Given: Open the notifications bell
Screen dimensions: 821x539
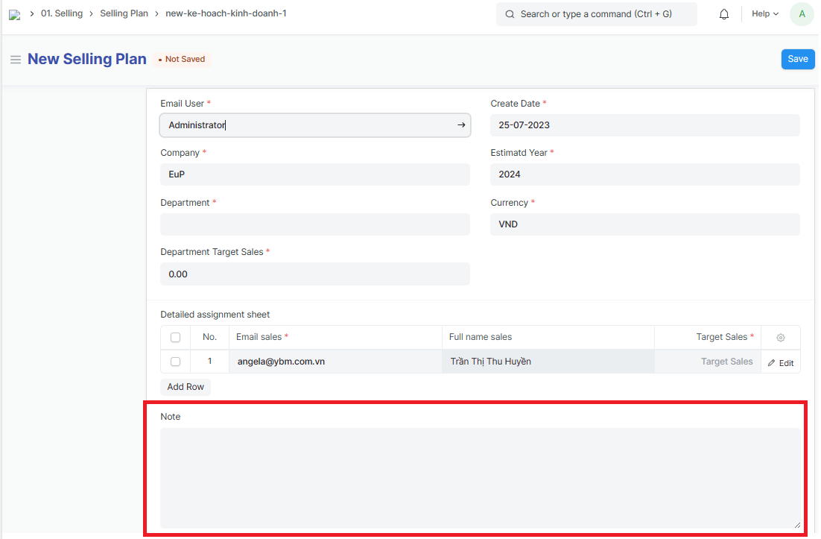Looking at the screenshot, I should 723,14.
